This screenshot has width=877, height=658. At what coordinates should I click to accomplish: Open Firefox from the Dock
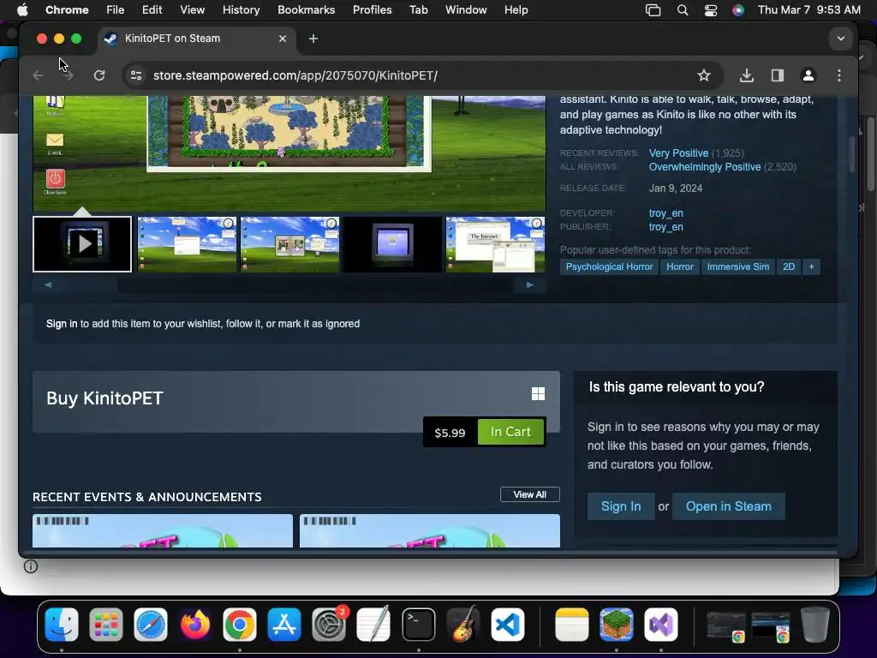(195, 625)
